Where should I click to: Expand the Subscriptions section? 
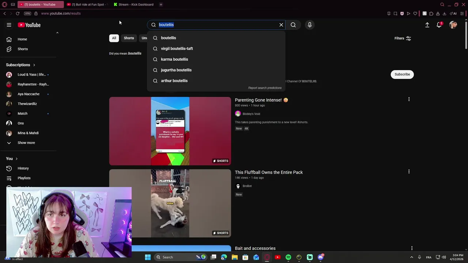[x=20, y=65]
